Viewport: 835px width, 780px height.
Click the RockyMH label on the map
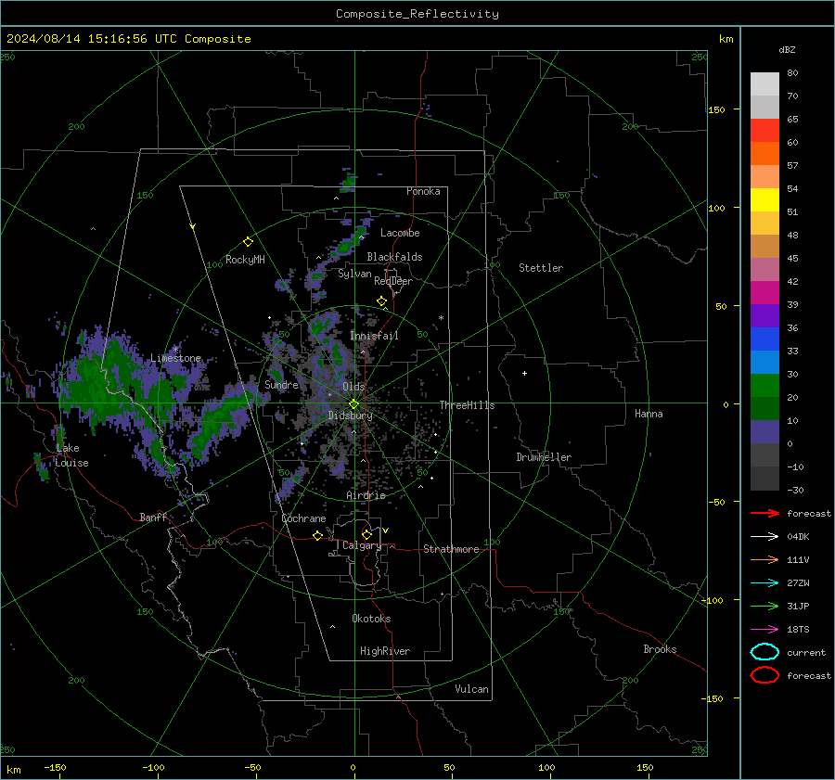click(245, 260)
